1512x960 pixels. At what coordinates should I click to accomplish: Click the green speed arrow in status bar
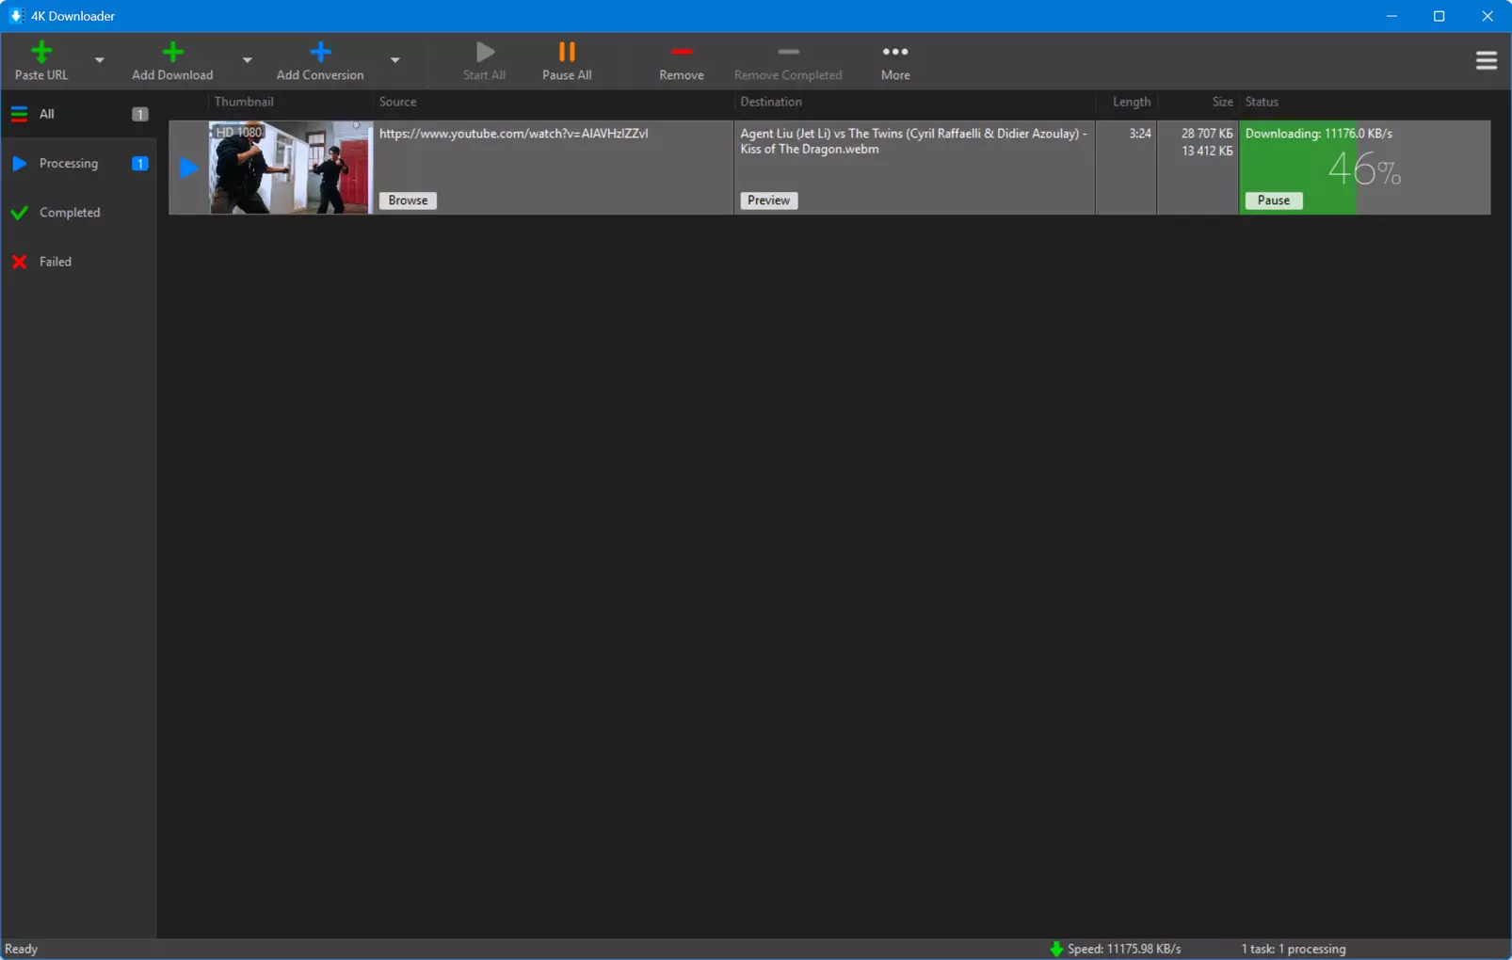[1056, 949]
